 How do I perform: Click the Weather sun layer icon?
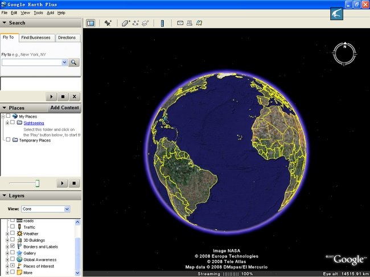[19, 234]
